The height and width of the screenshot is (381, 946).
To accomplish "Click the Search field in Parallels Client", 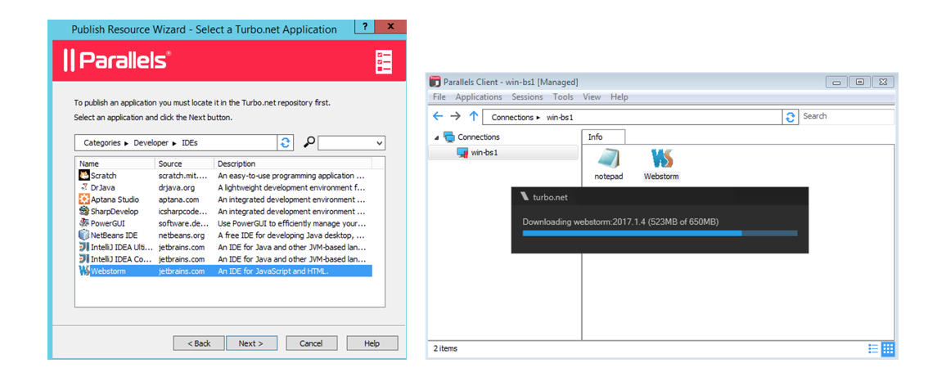I will point(847,116).
